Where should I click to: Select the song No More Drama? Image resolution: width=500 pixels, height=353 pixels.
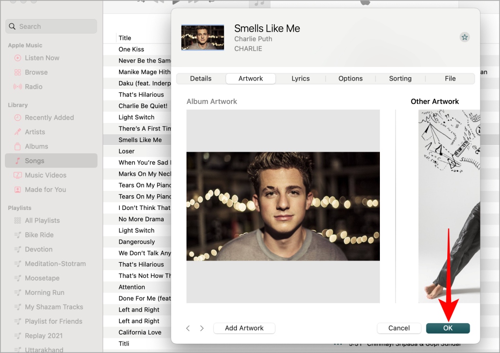coord(141,219)
